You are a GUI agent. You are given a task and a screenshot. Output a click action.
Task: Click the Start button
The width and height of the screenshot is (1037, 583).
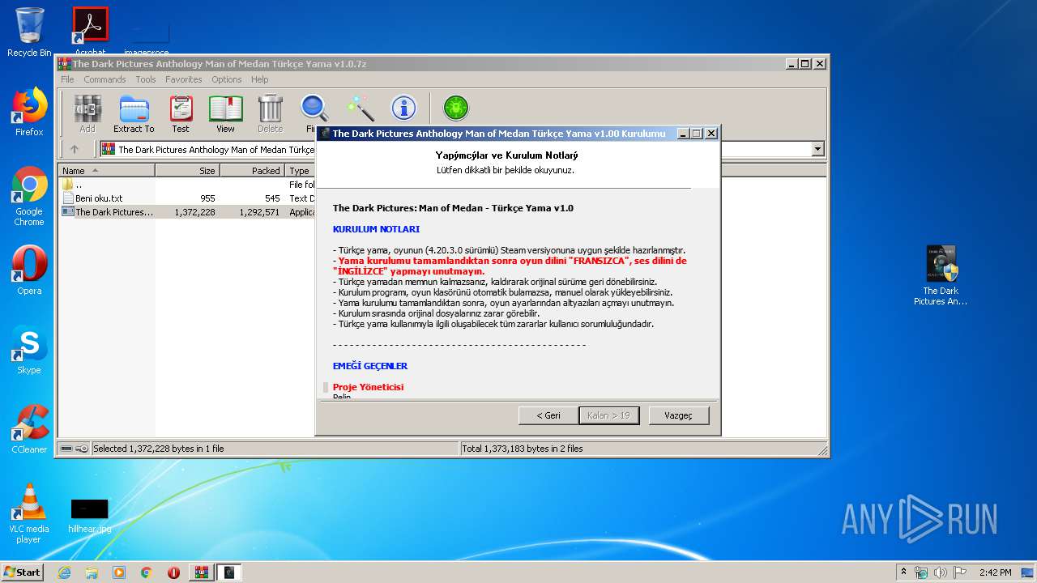23,572
